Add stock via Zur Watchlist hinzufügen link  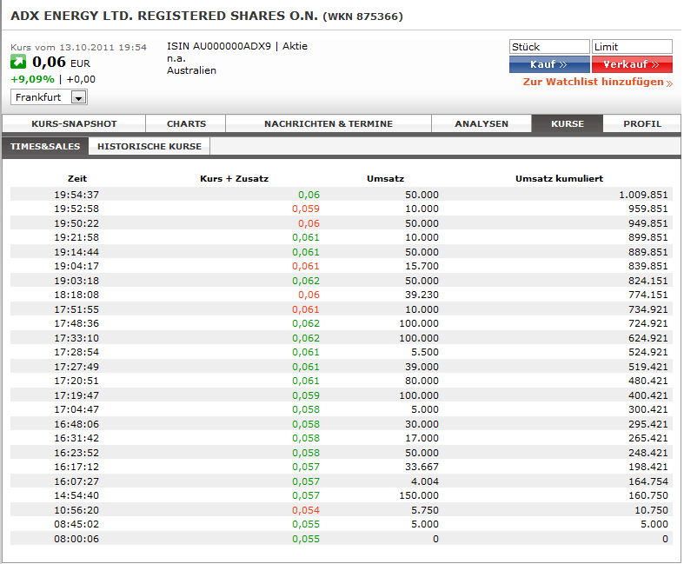pyautogui.click(x=598, y=82)
